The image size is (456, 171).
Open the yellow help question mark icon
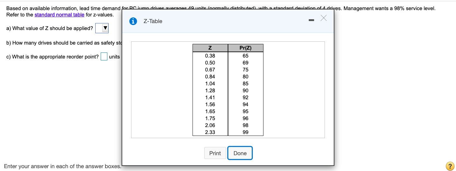coord(449,166)
